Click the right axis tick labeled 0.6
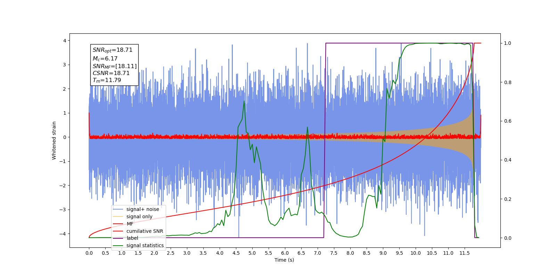 coord(508,121)
